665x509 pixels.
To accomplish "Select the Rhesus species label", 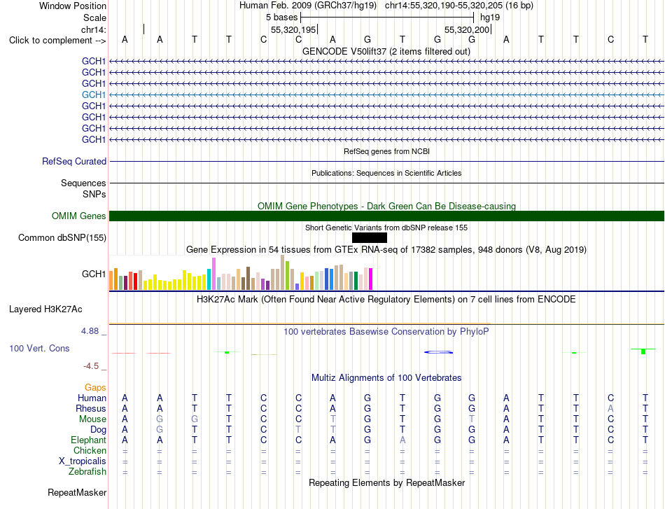I will pyautogui.click(x=91, y=408).
